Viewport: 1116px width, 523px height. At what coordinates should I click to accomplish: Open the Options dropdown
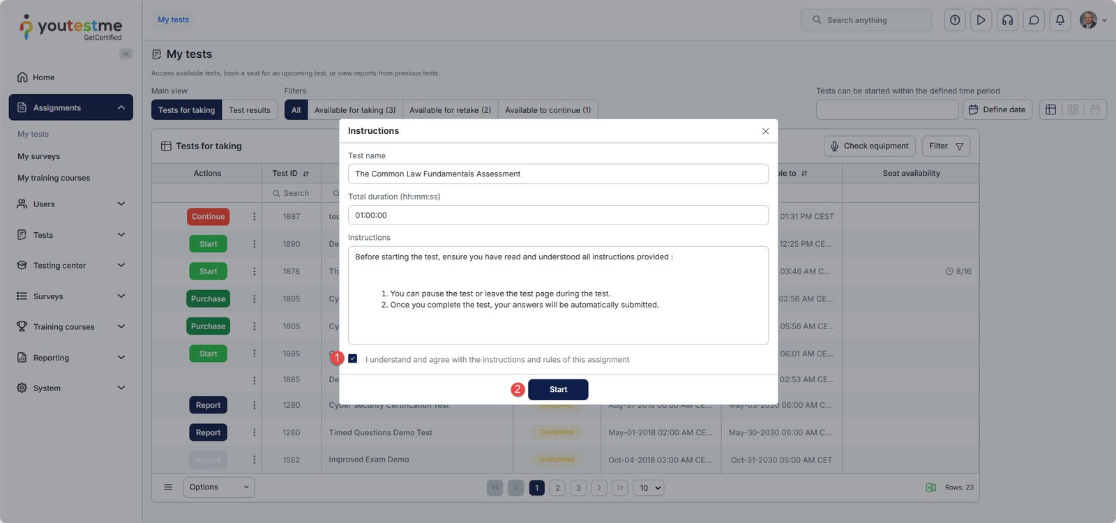point(219,487)
